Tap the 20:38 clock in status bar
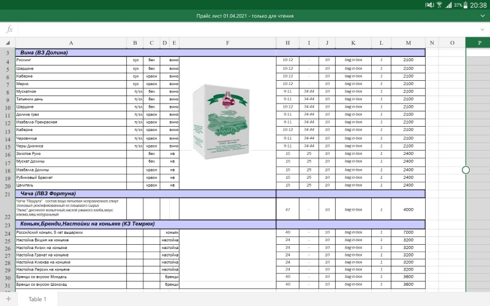The image size is (490, 306). point(478,5)
